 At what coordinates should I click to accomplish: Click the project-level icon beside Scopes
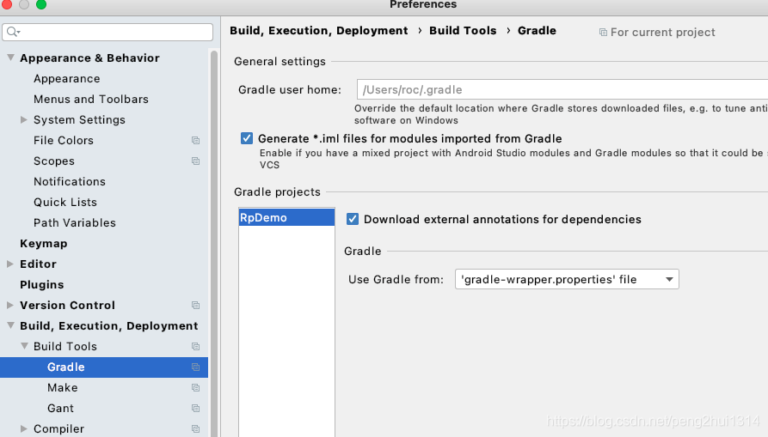pyautogui.click(x=195, y=161)
